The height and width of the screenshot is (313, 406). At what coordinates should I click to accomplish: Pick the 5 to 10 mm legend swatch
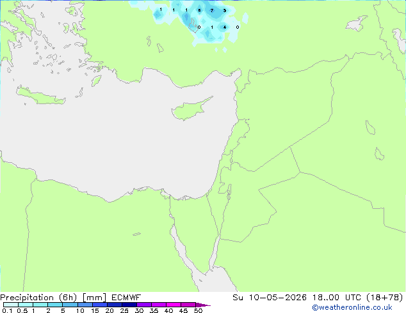[70, 305]
